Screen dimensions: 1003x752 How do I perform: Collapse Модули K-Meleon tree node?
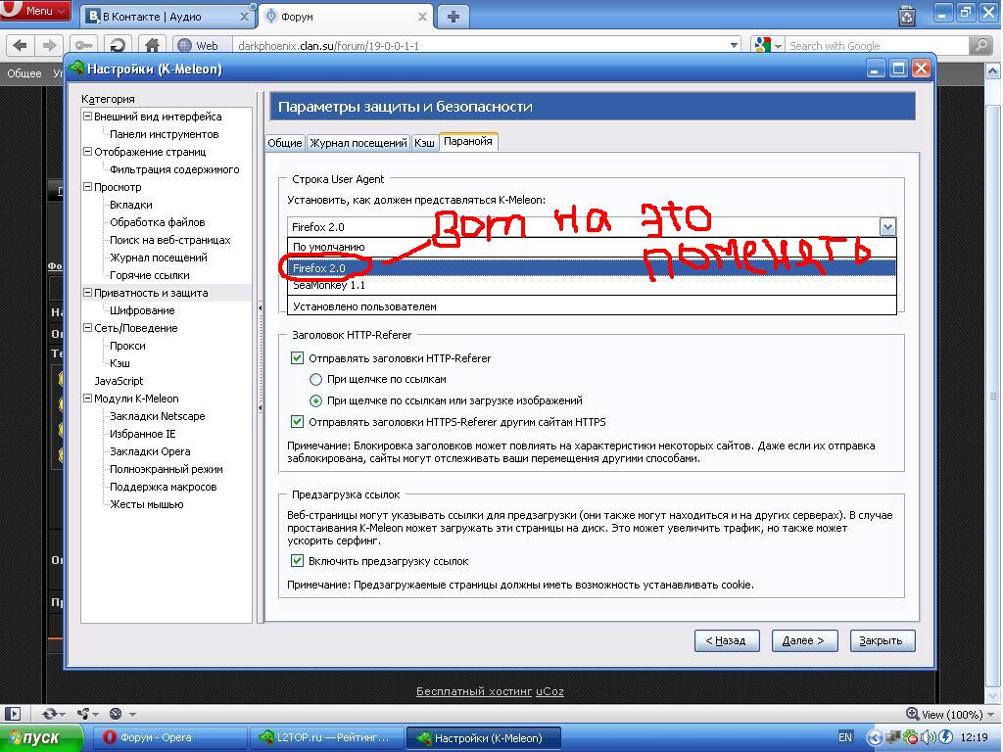(x=87, y=398)
